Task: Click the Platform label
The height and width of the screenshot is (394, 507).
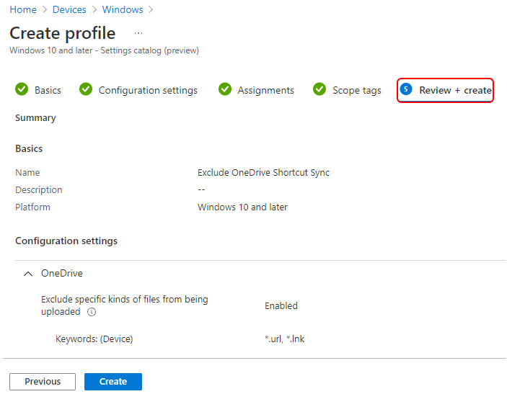Action: pyautogui.click(x=32, y=207)
